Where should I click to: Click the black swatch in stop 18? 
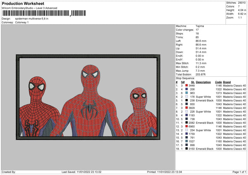click(x=187, y=148)
